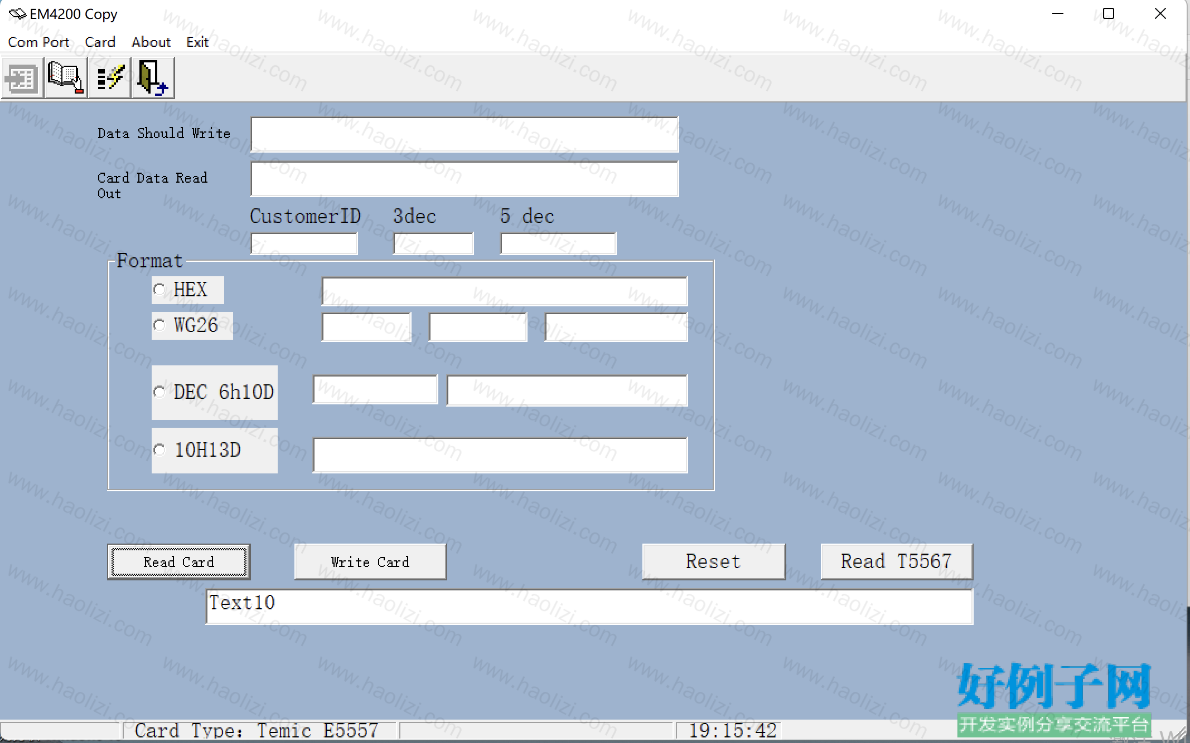Open the About menu
Image resolution: width=1190 pixels, height=743 pixels.
click(151, 42)
